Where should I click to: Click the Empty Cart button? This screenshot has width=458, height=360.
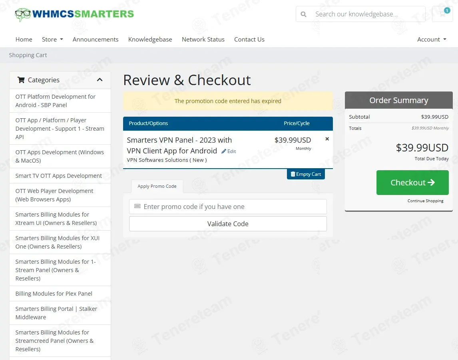(x=306, y=174)
